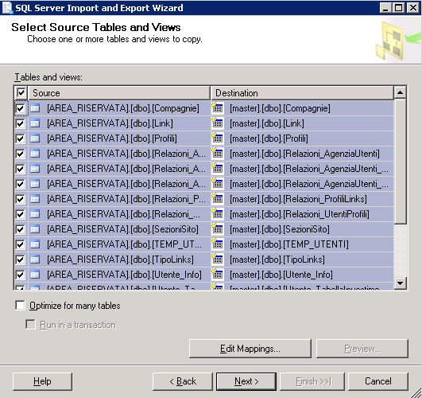Click source table icon for SezioniSito row
The width and height of the screenshot is (422, 398).
pyautogui.click(x=35, y=229)
